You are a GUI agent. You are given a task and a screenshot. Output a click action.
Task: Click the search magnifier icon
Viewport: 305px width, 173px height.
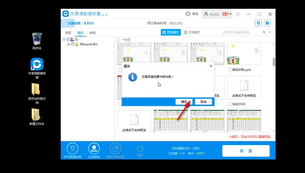click(264, 32)
